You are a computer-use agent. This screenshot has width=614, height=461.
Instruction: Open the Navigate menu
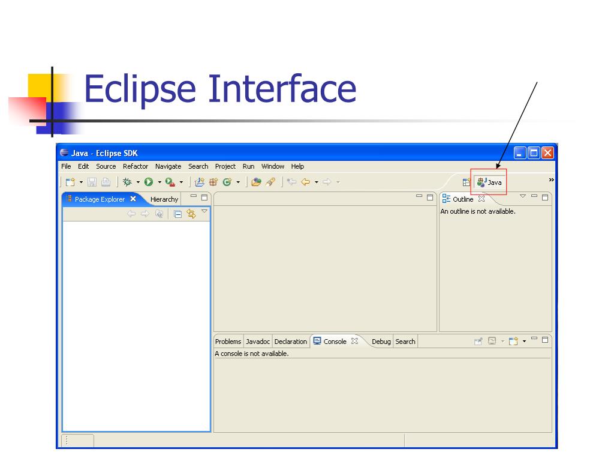(168, 166)
